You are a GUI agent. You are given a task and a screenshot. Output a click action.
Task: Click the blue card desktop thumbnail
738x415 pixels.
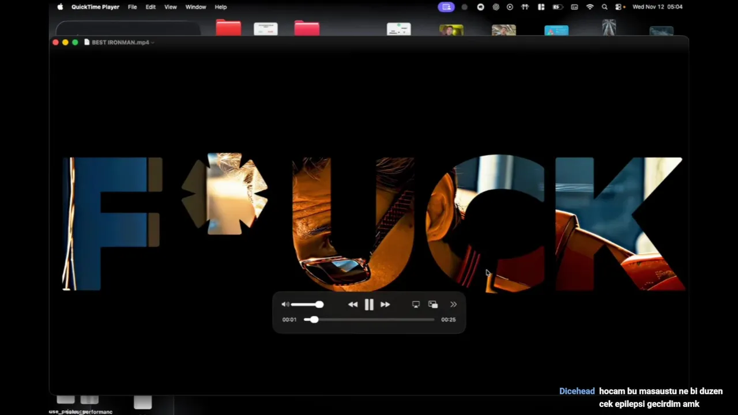coord(556,30)
